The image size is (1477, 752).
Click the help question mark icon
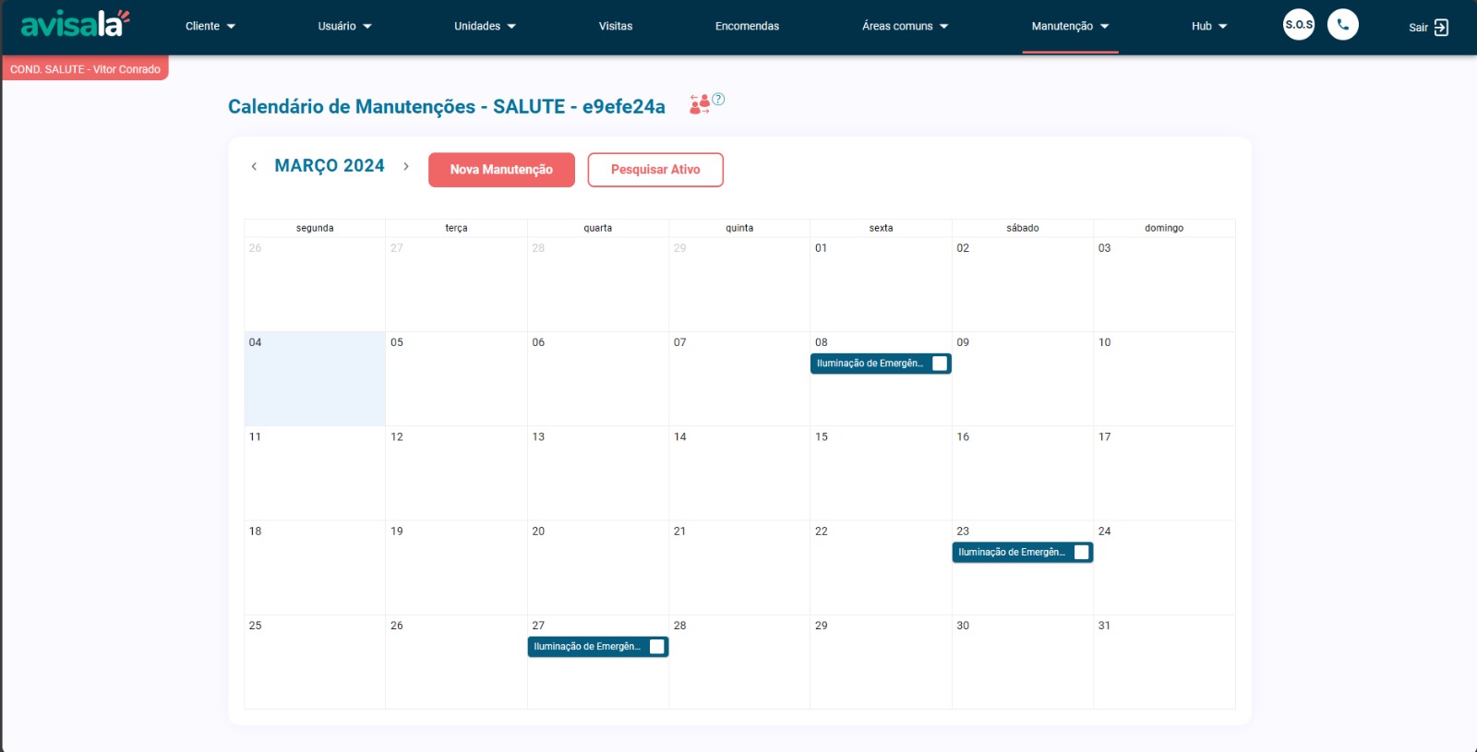pos(718,99)
